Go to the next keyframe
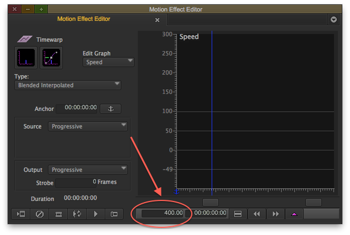 [x=276, y=214]
